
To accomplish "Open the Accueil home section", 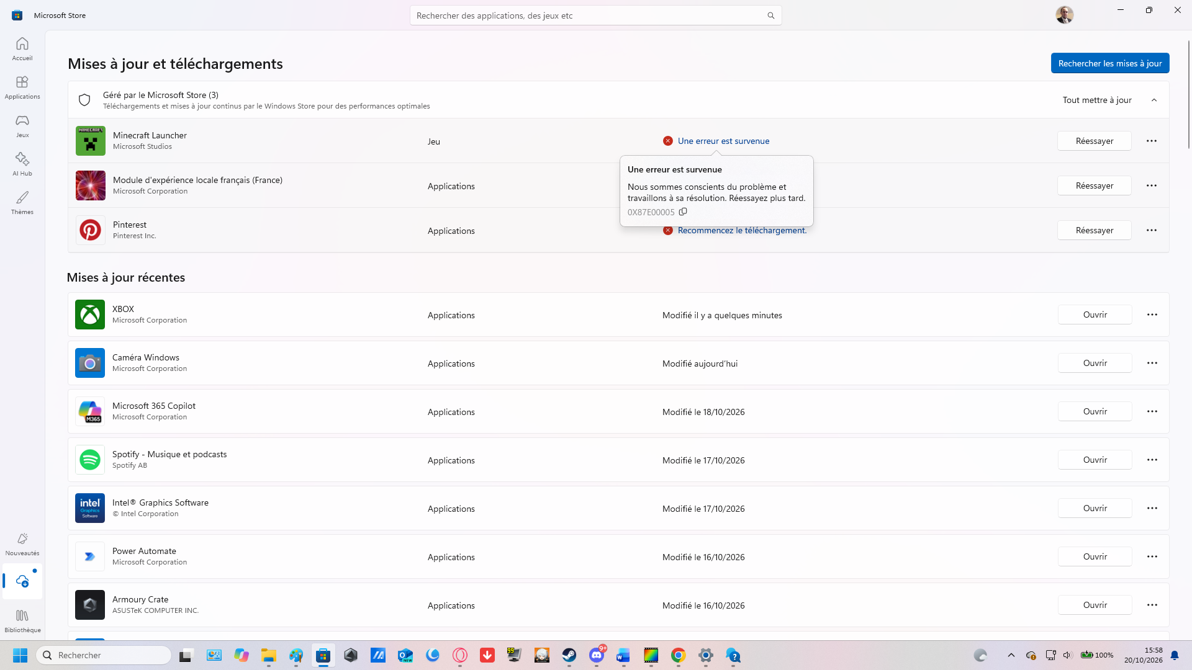I will pos(22,49).
